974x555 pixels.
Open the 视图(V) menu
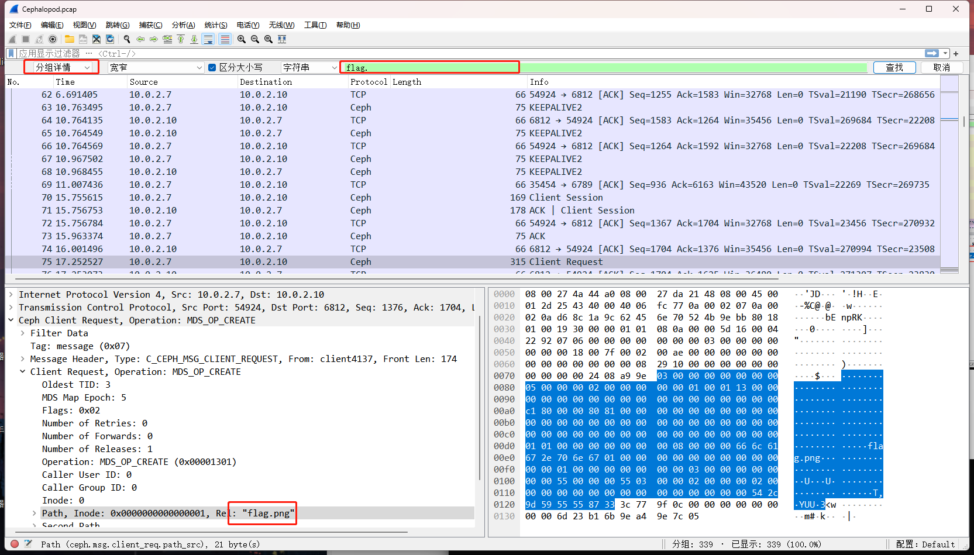[84, 25]
